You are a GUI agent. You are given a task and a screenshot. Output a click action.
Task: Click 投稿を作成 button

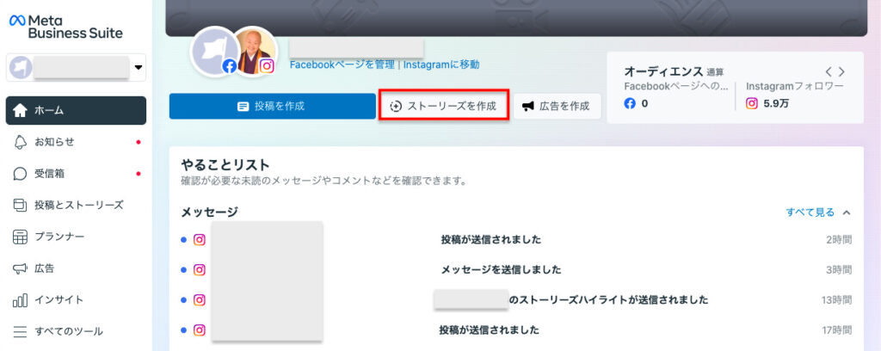pos(273,106)
